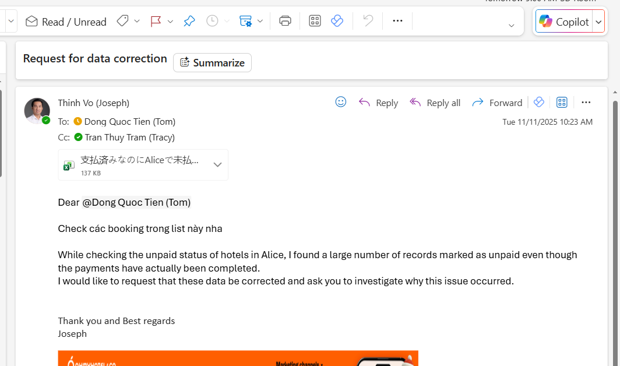This screenshot has width=620, height=366.
Task: Reply all to the email
Action: click(435, 103)
